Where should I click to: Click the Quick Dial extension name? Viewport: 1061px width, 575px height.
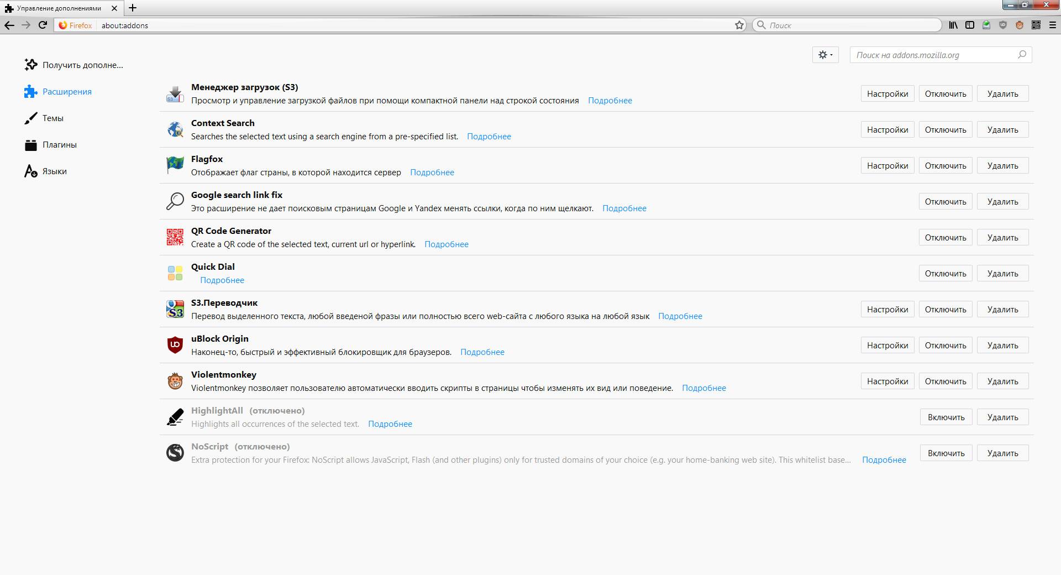213,266
